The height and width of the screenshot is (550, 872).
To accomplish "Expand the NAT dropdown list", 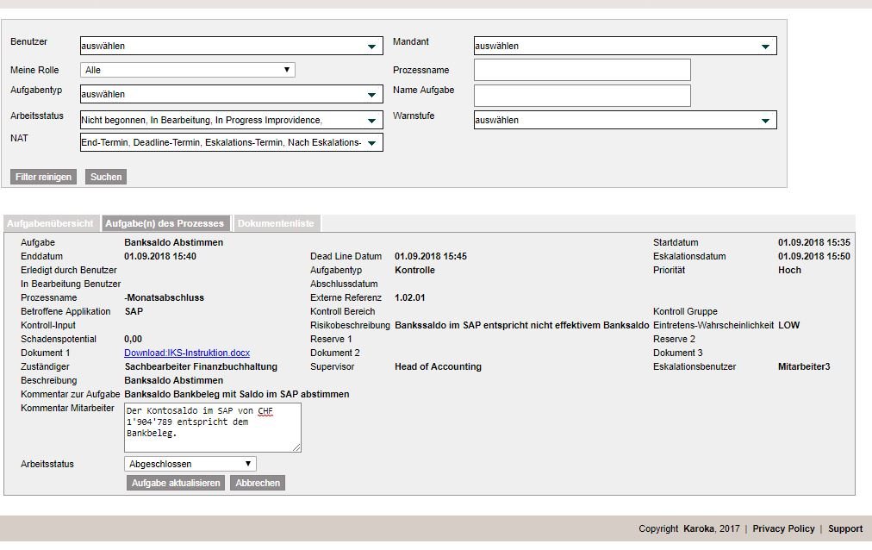I will pyautogui.click(x=231, y=142).
